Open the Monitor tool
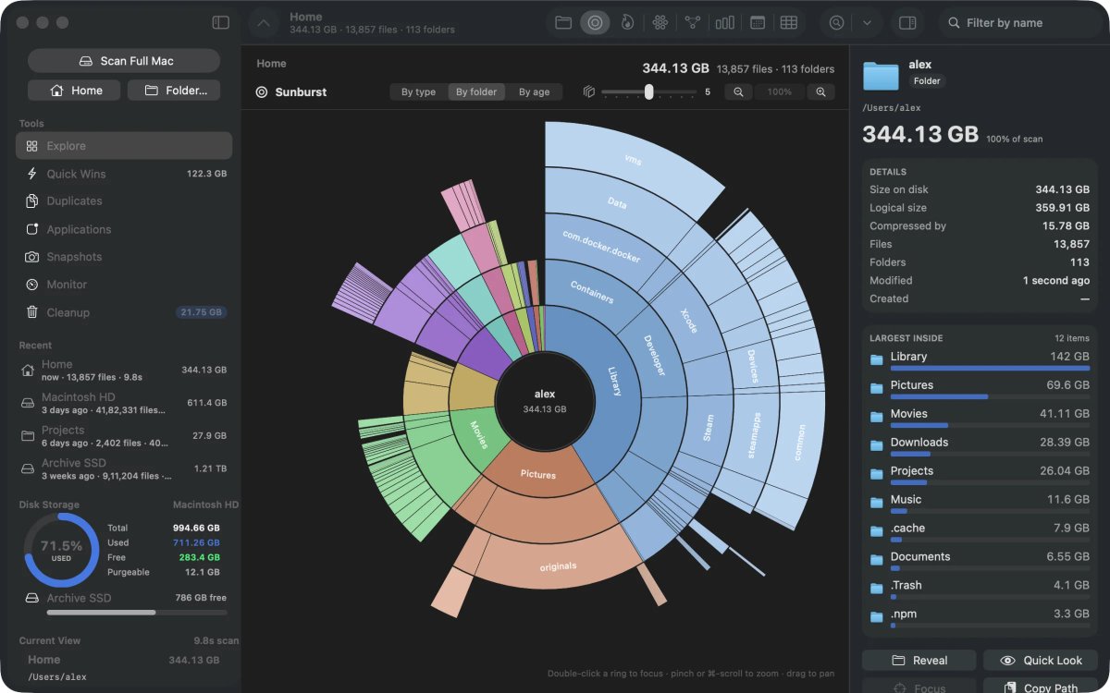 pyautogui.click(x=124, y=285)
